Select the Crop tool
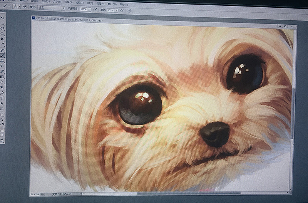The height and width of the screenshot is (203, 308). pyautogui.click(x=2, y=39)
